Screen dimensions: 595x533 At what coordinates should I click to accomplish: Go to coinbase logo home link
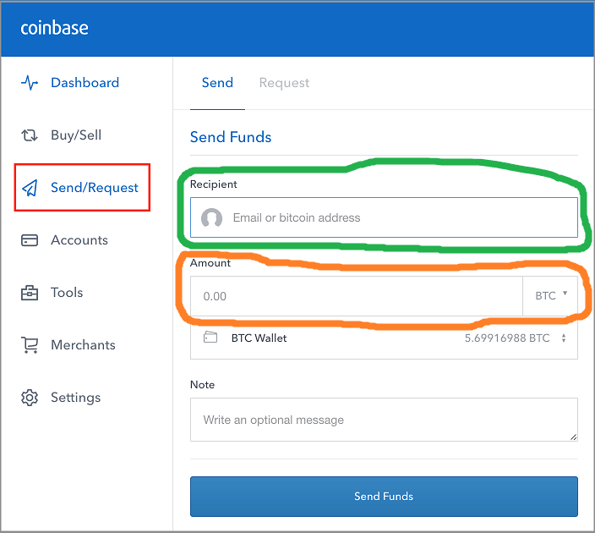54,28
